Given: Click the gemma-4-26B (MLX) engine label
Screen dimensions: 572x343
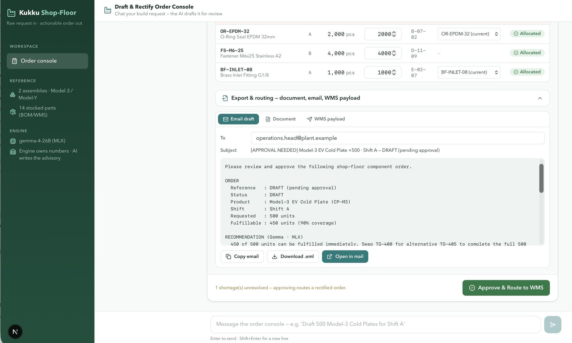Looking at the screenshot, I should point(42,141).
